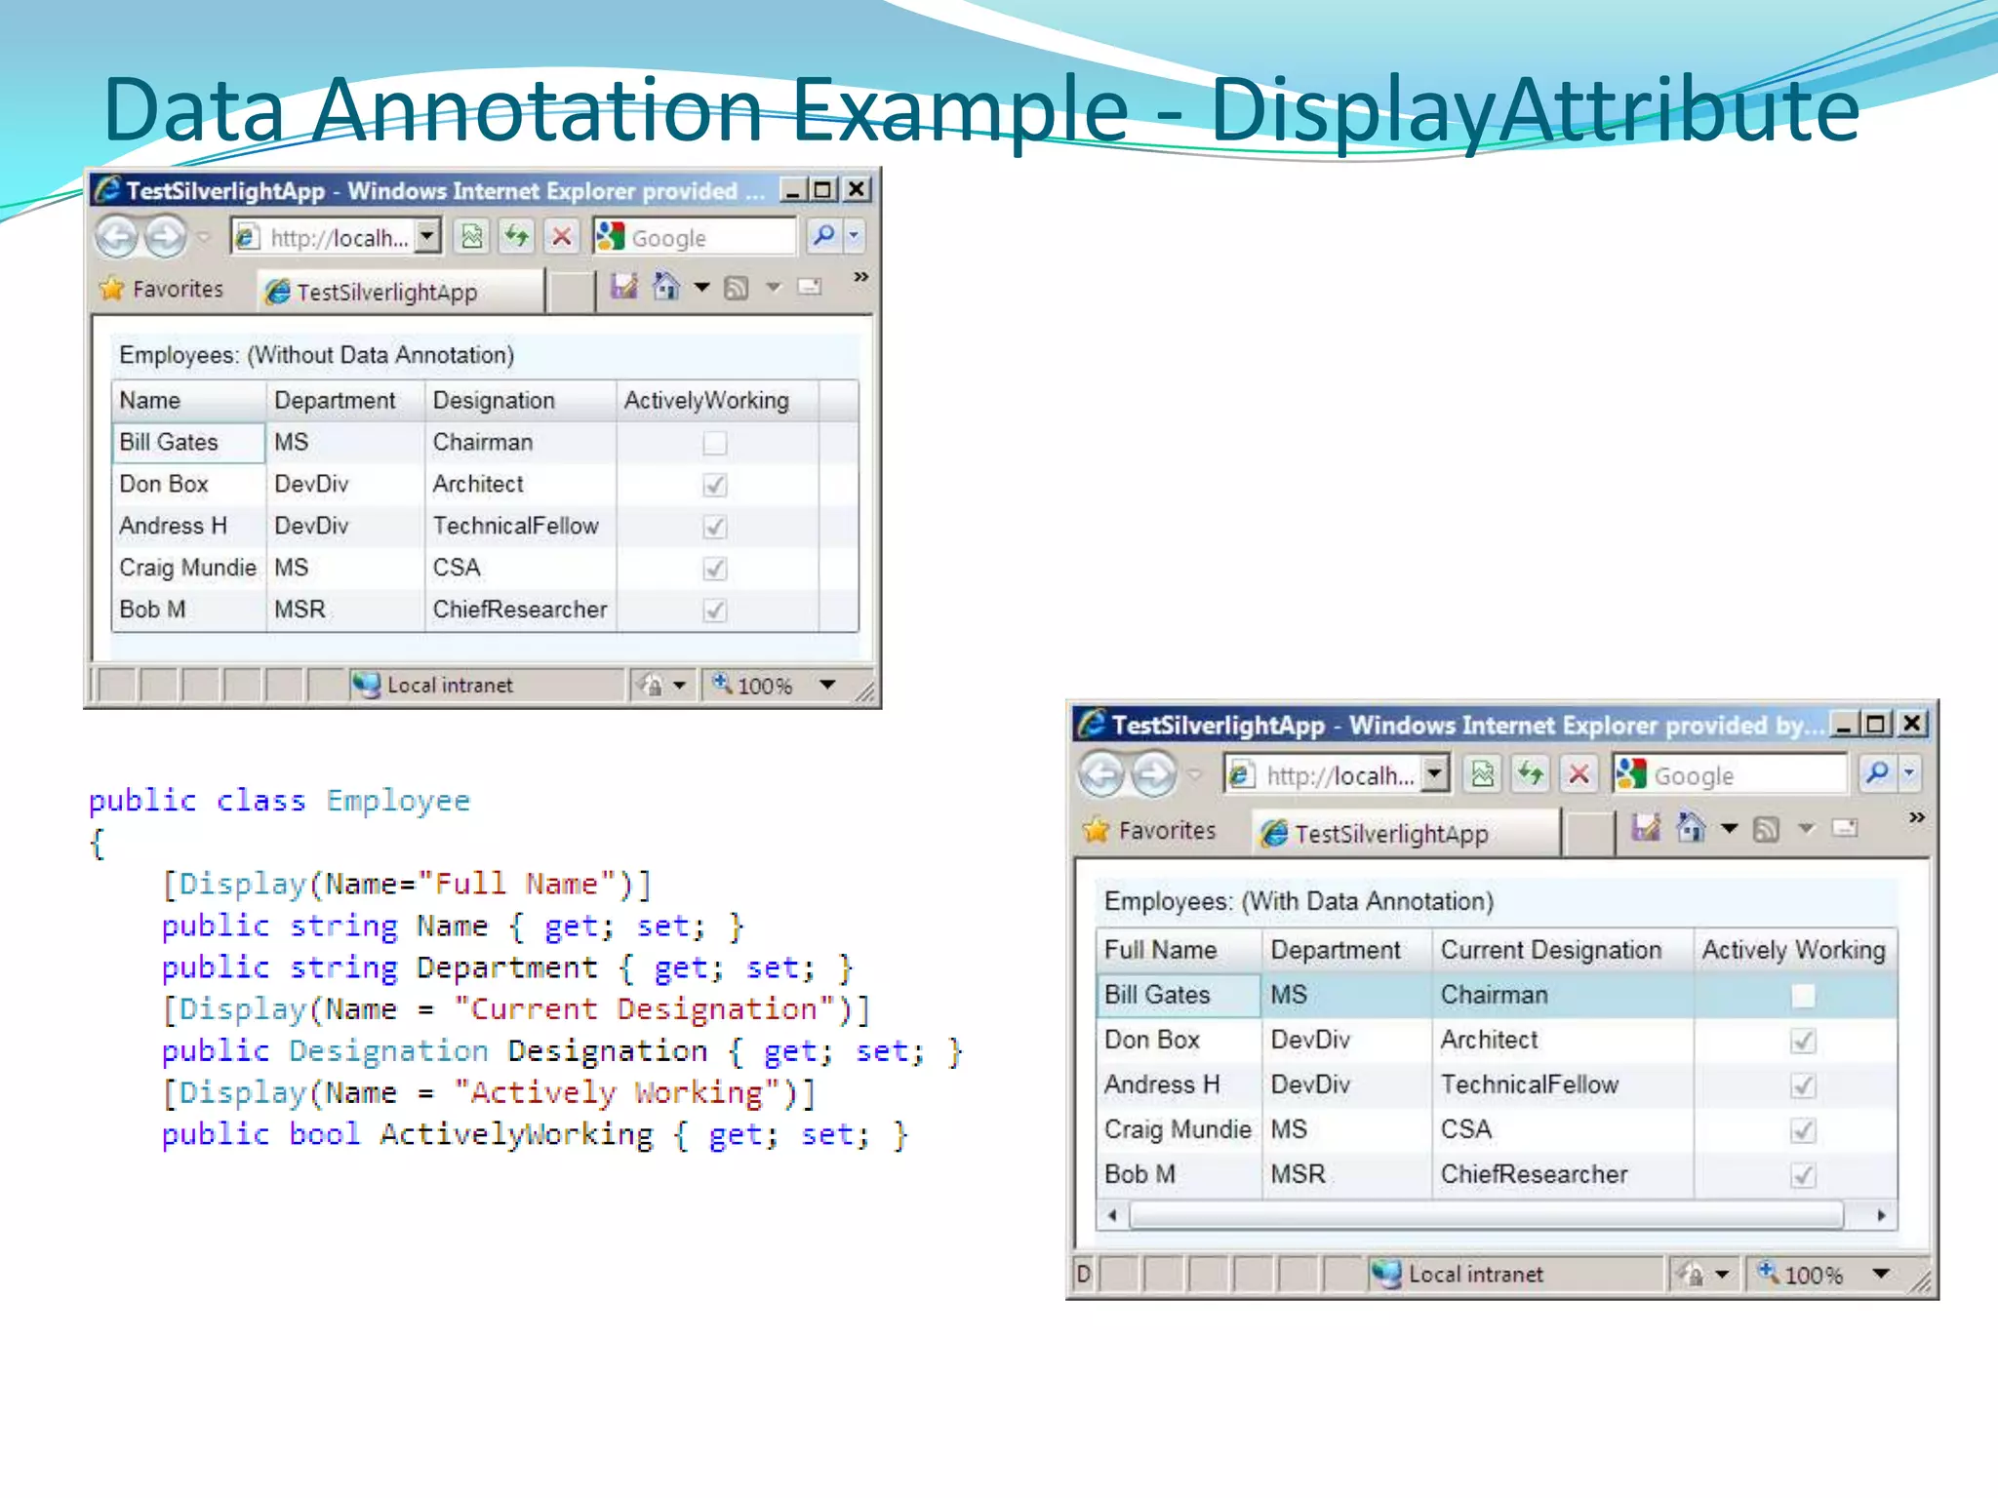Toggle Andress H Actively Working checkbox, With Data Annotation grid
This screenshot has height=1498, width=1998.
pos(1803,1085)
